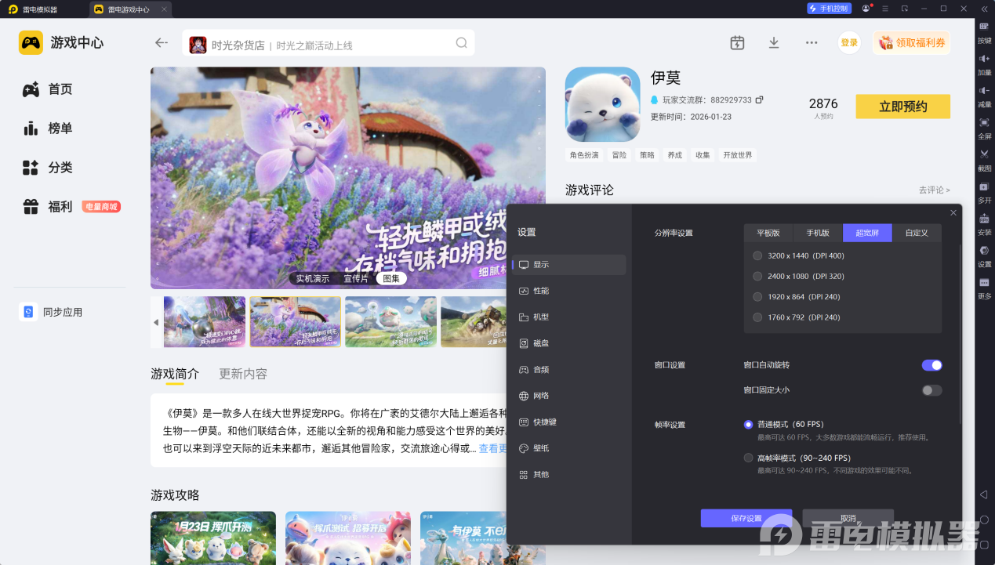The width and height of the screenshot is (995, 565).
Task: Copy the player group number 882929733
Action: tap(759, 100)
